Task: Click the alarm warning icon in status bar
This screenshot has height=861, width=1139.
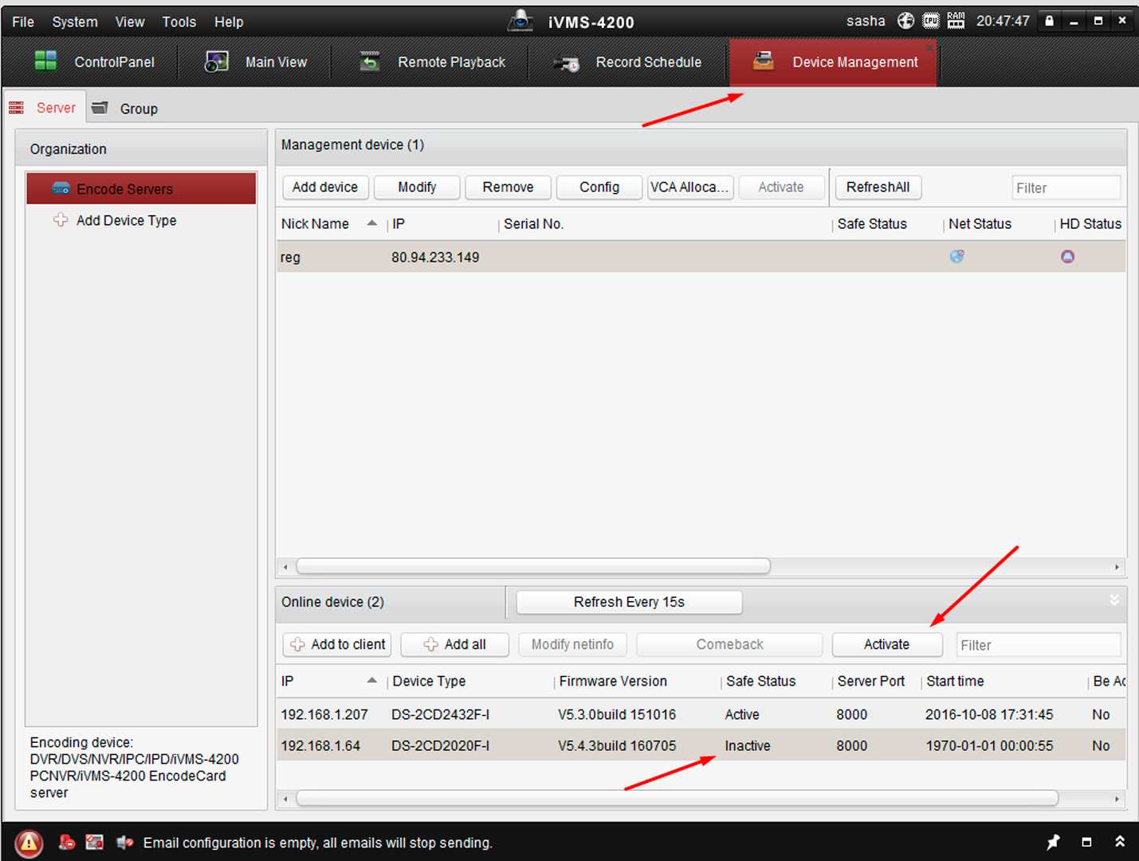Action: pyautogui.click(x=29, y=843)
